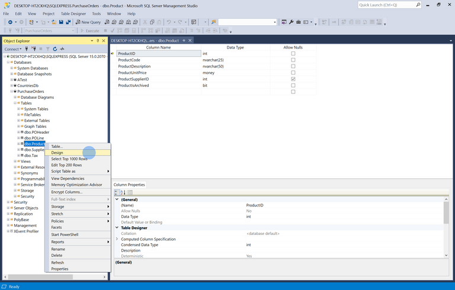Image resolution: width=455 pixels, height=290 pixels.
Task: Click the New Query toolbar button
Action: (88, 22)
